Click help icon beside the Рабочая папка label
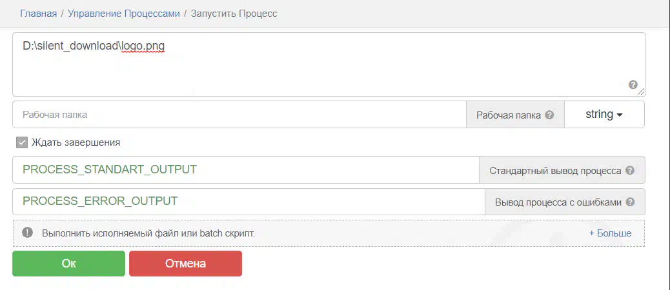The height and width of the screenshot is (290, 670). [549, 115]
